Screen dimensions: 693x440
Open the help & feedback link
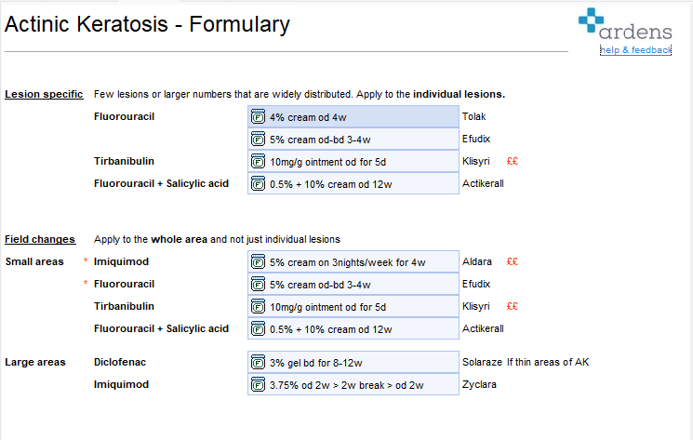[635, 50]
